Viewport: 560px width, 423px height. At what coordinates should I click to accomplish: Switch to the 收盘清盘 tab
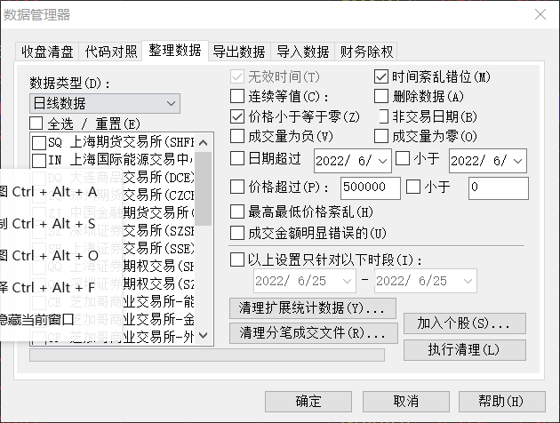(x=47, y=52)
